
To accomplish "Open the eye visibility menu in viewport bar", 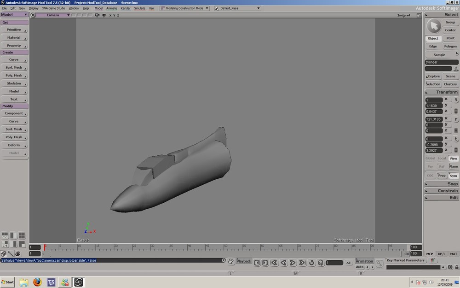I will 104,15.
